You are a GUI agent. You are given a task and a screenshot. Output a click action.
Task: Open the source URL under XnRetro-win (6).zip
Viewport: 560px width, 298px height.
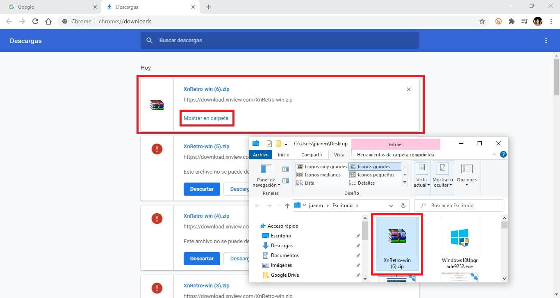tap(238, 99)
